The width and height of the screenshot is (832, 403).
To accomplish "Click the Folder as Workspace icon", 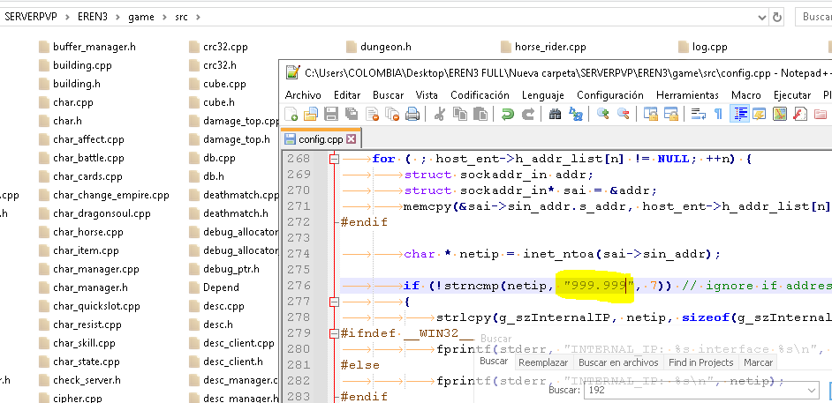I will tap(821, 114).
